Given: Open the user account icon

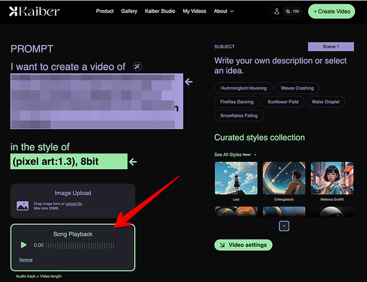Looking at the screenshot, I should tap(277, 11).
